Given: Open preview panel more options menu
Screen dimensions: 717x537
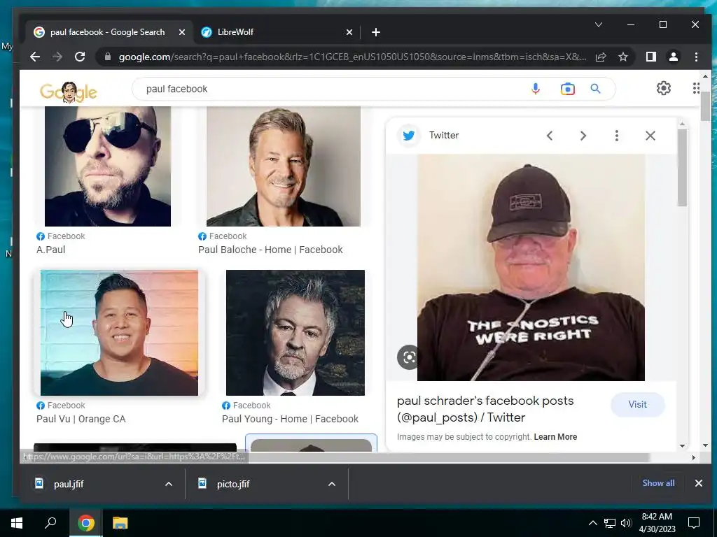Looking at the screenshot, I should (616, 136).
